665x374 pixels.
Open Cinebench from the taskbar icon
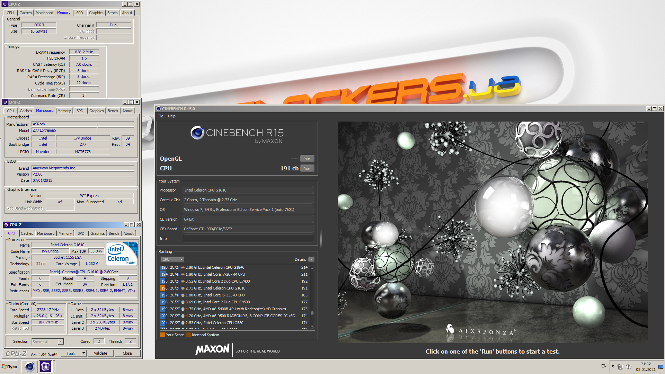(30, 366)
